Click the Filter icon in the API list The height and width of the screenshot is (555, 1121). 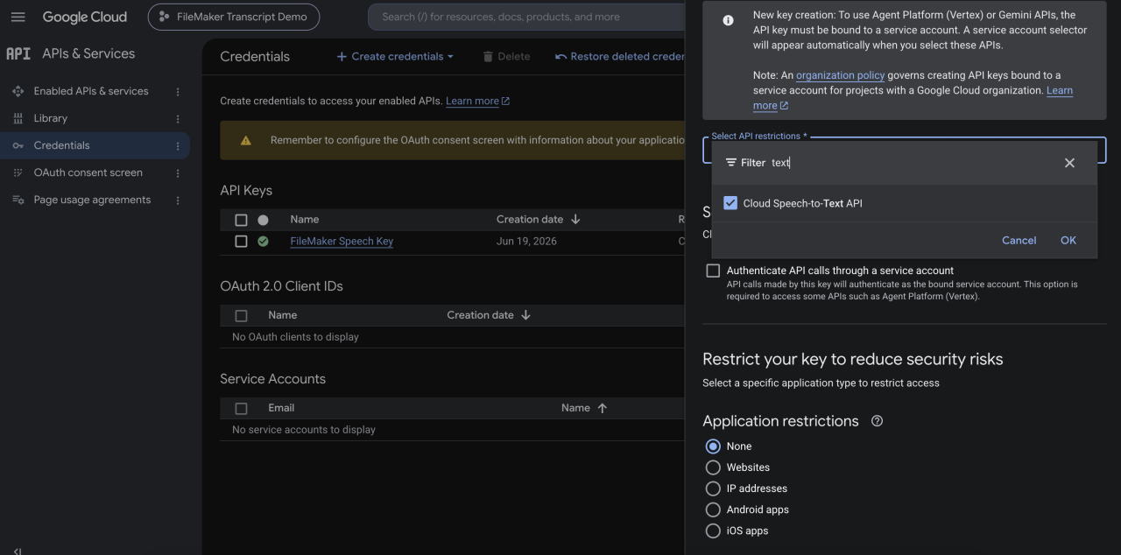pyautogui.click(x=731, y=163)
